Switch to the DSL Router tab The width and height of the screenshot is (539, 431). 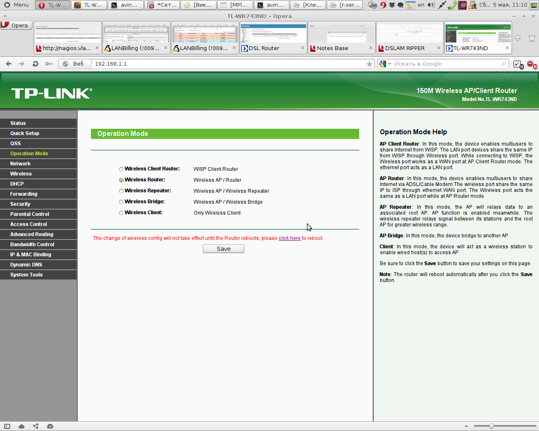pyautogui.click(x=273, y=38)
